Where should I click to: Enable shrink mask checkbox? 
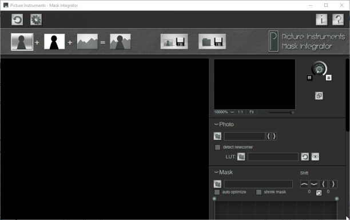pyautogui.click(x=258, y=192)
